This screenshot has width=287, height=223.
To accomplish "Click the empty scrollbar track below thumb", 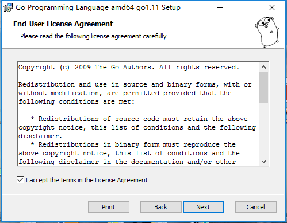I will pyautogui.click(x=264, y=130).
